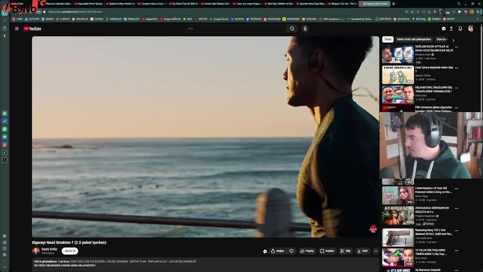
Task: Open Instagram in the browser sidebar
Action: (x=5, y=145)
